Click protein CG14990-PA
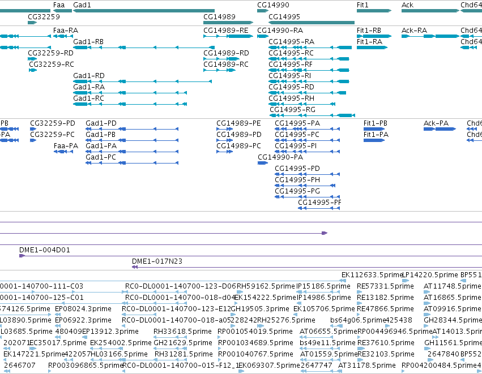Viewport: 482px width, 374px height. pos(280,157)
